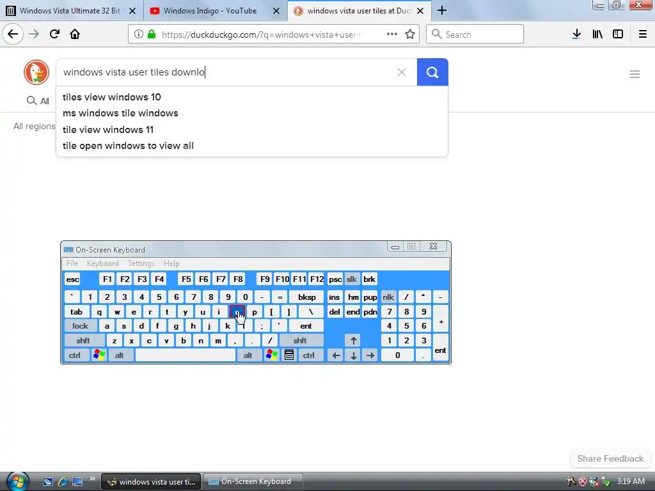The height and width of the screenshot is (491, 655).
Task: Switch to On-Screen Keyboard taskbar button
Action: pos(253,481)
